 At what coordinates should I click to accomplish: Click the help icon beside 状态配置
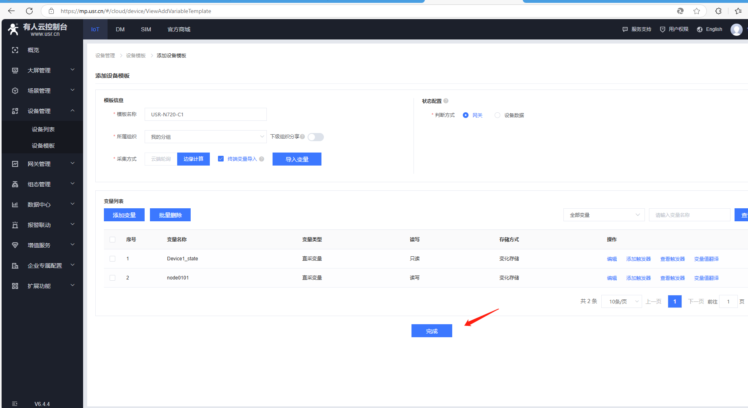pos(446,101)
